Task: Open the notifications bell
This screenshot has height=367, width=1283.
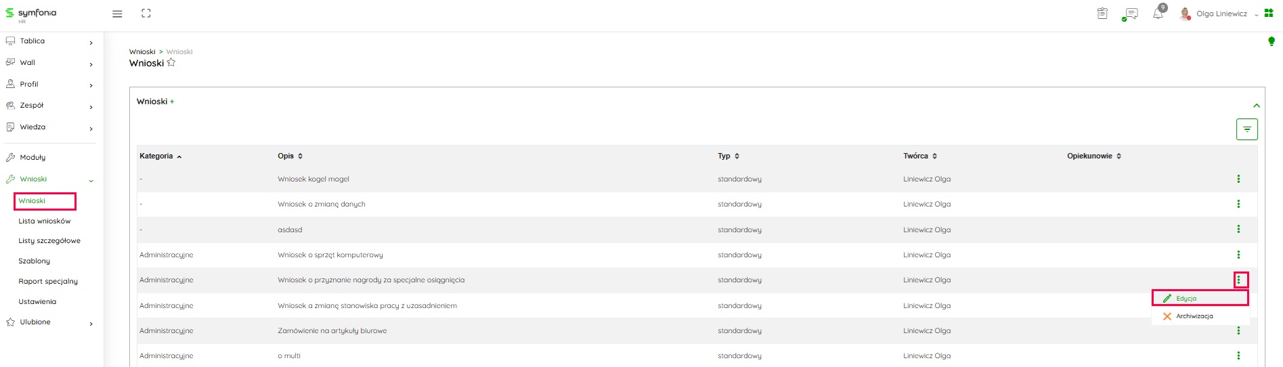Action: 1158,14
